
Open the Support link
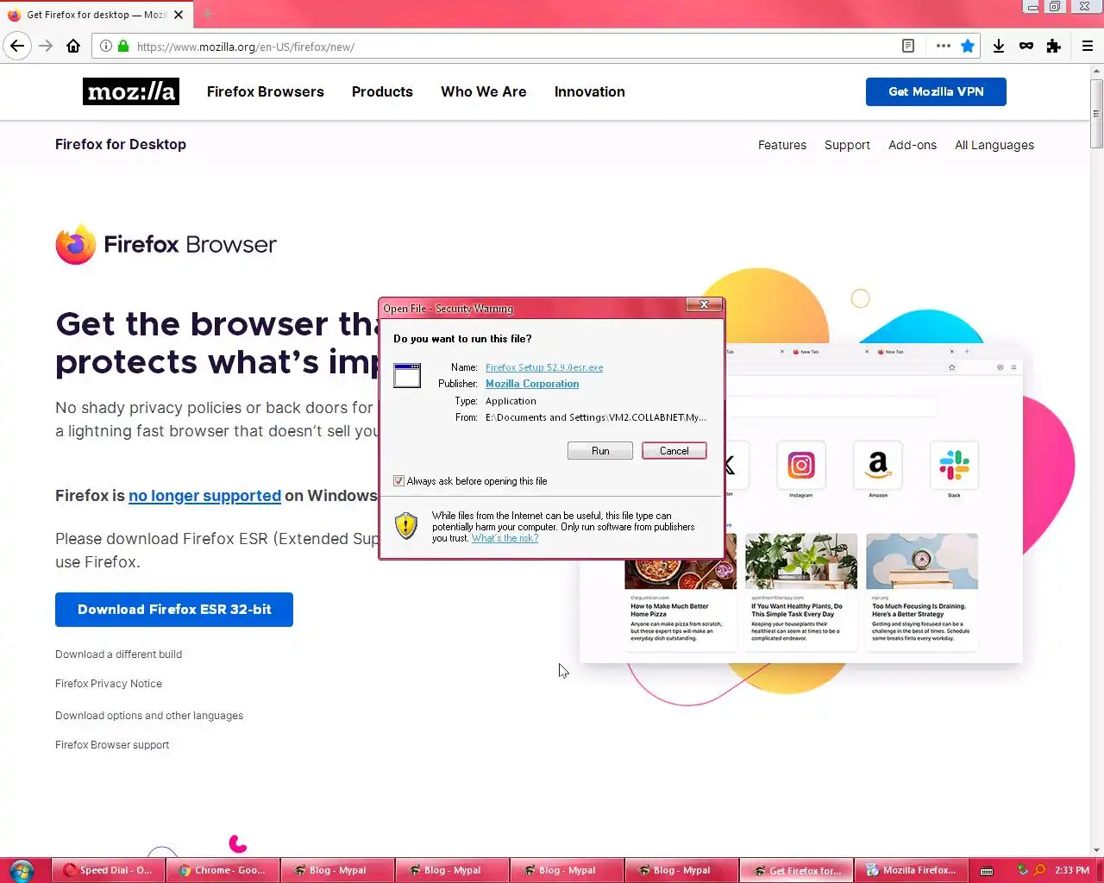coord(847,145)
